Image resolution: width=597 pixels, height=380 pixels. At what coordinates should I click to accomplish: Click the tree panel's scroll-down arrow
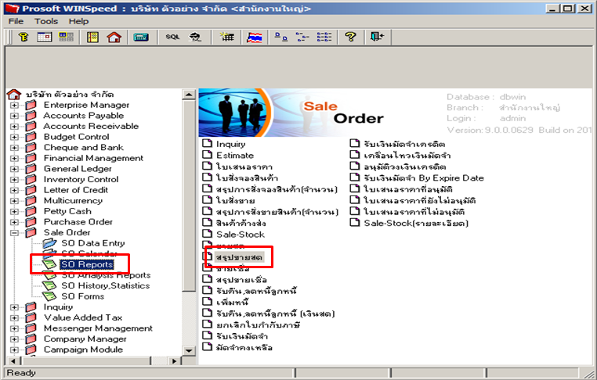(189, 350)
